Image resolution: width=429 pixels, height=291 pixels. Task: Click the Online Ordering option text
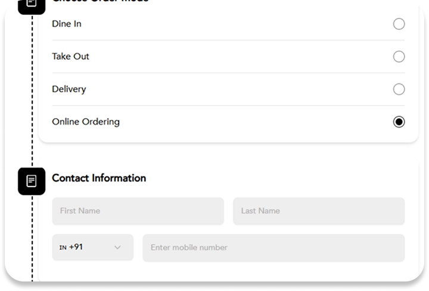click(86, 122)
